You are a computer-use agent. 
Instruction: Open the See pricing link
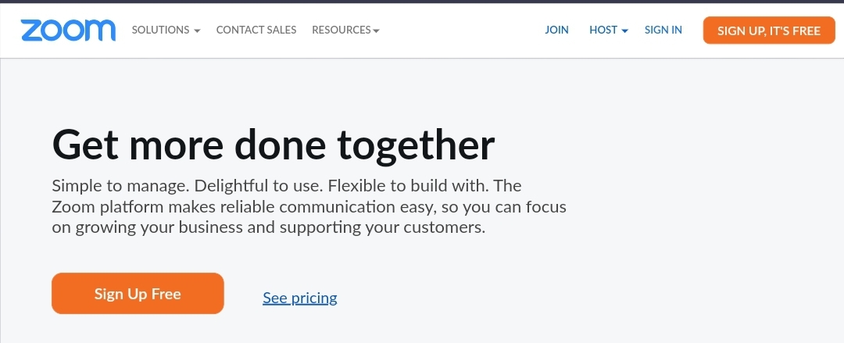click(x=300, y=298)
